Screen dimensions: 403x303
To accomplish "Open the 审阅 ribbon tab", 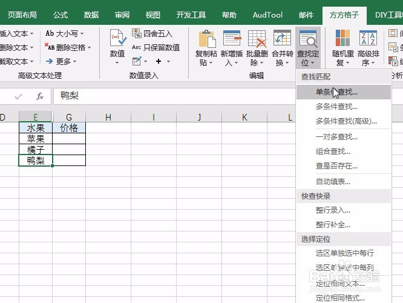I will coord(122,15).
